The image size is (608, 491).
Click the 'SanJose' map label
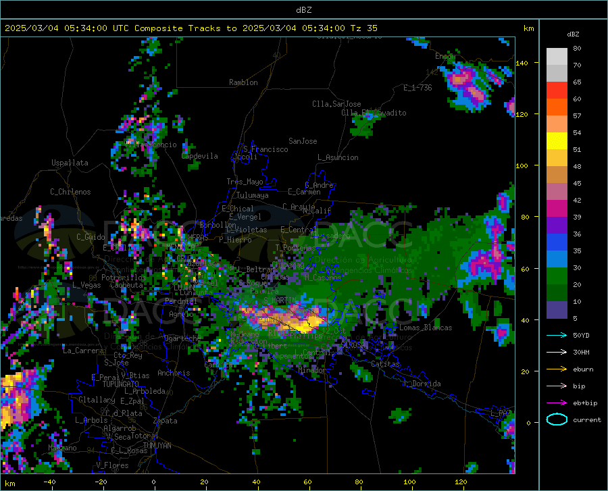[303, 141]
